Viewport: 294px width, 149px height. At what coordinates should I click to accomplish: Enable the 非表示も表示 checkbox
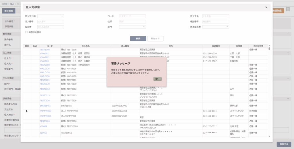point(26,32)
